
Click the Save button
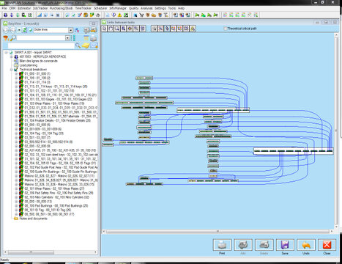pos(285,245)
